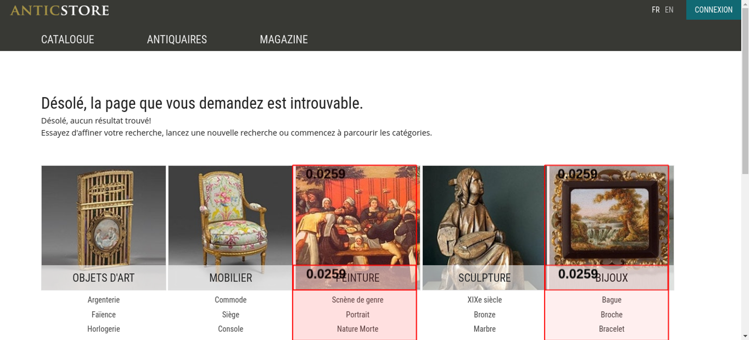The image size is (749, 340).
Task: Open the Objets d'Art category thumbnail
Action: (104, 228)
